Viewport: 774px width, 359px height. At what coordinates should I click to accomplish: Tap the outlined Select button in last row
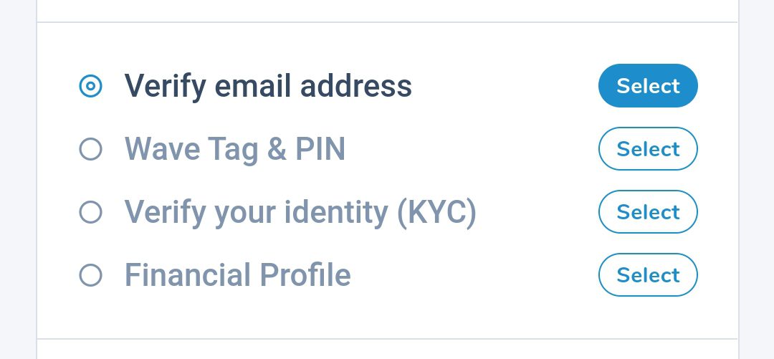click(x=648, y=275)
